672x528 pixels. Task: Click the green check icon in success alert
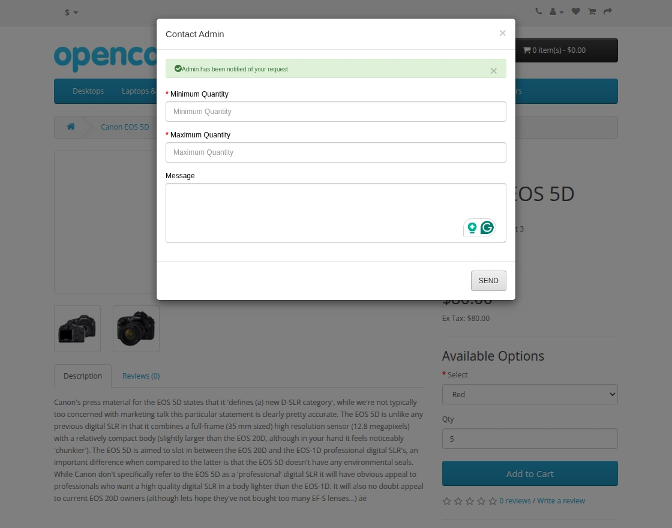[178, 68]
